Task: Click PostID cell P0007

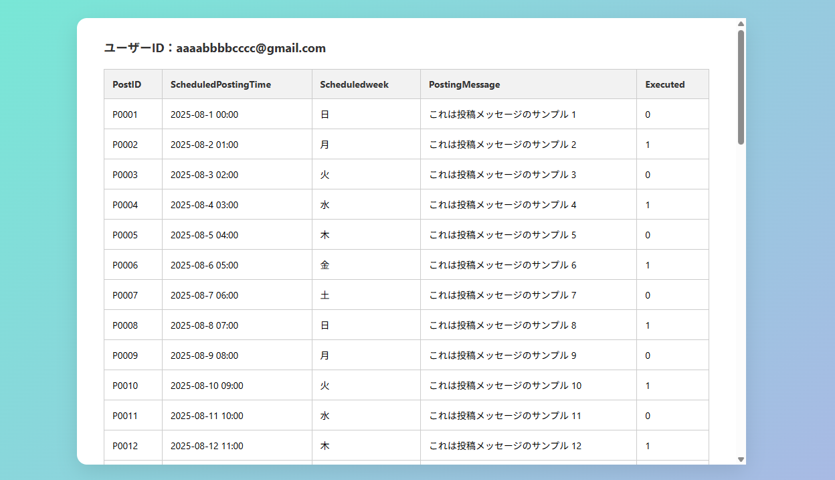Action: coord(133,295)
